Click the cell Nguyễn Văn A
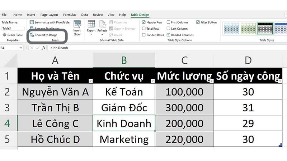Viewport: 287px width, 161px height. coord(55,92)
